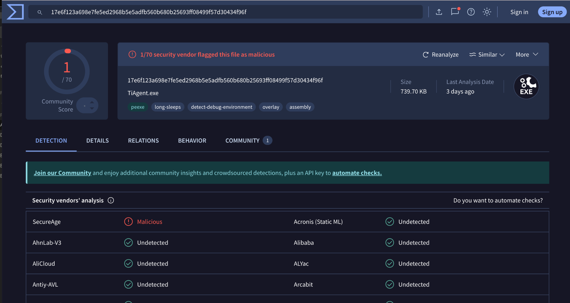Click the Sign up button
Image resolution: width=570 pixels, height=303 pixels.
[x=552, y=12]
